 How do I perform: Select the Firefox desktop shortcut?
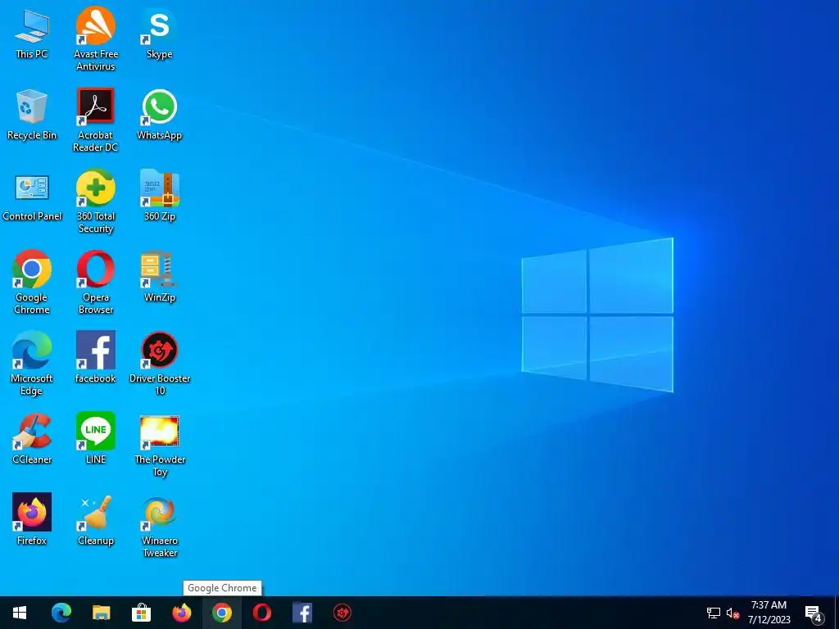[x=32, y=519]
